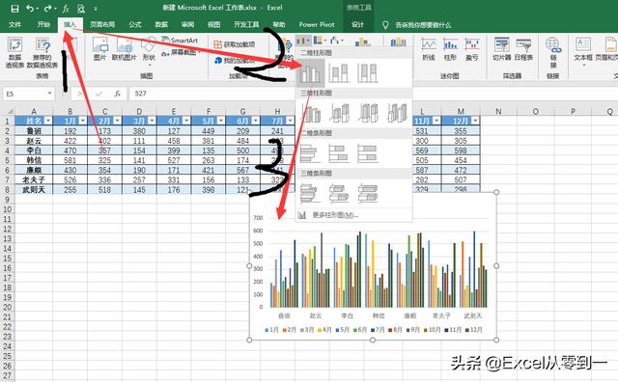The width and height of the screenshot is (618, 382).
Task: Choose plain 3-D column chart
Action: click(397, 113)
